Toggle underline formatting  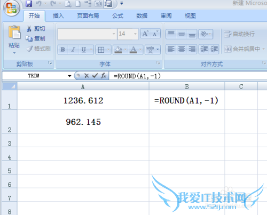84,50
